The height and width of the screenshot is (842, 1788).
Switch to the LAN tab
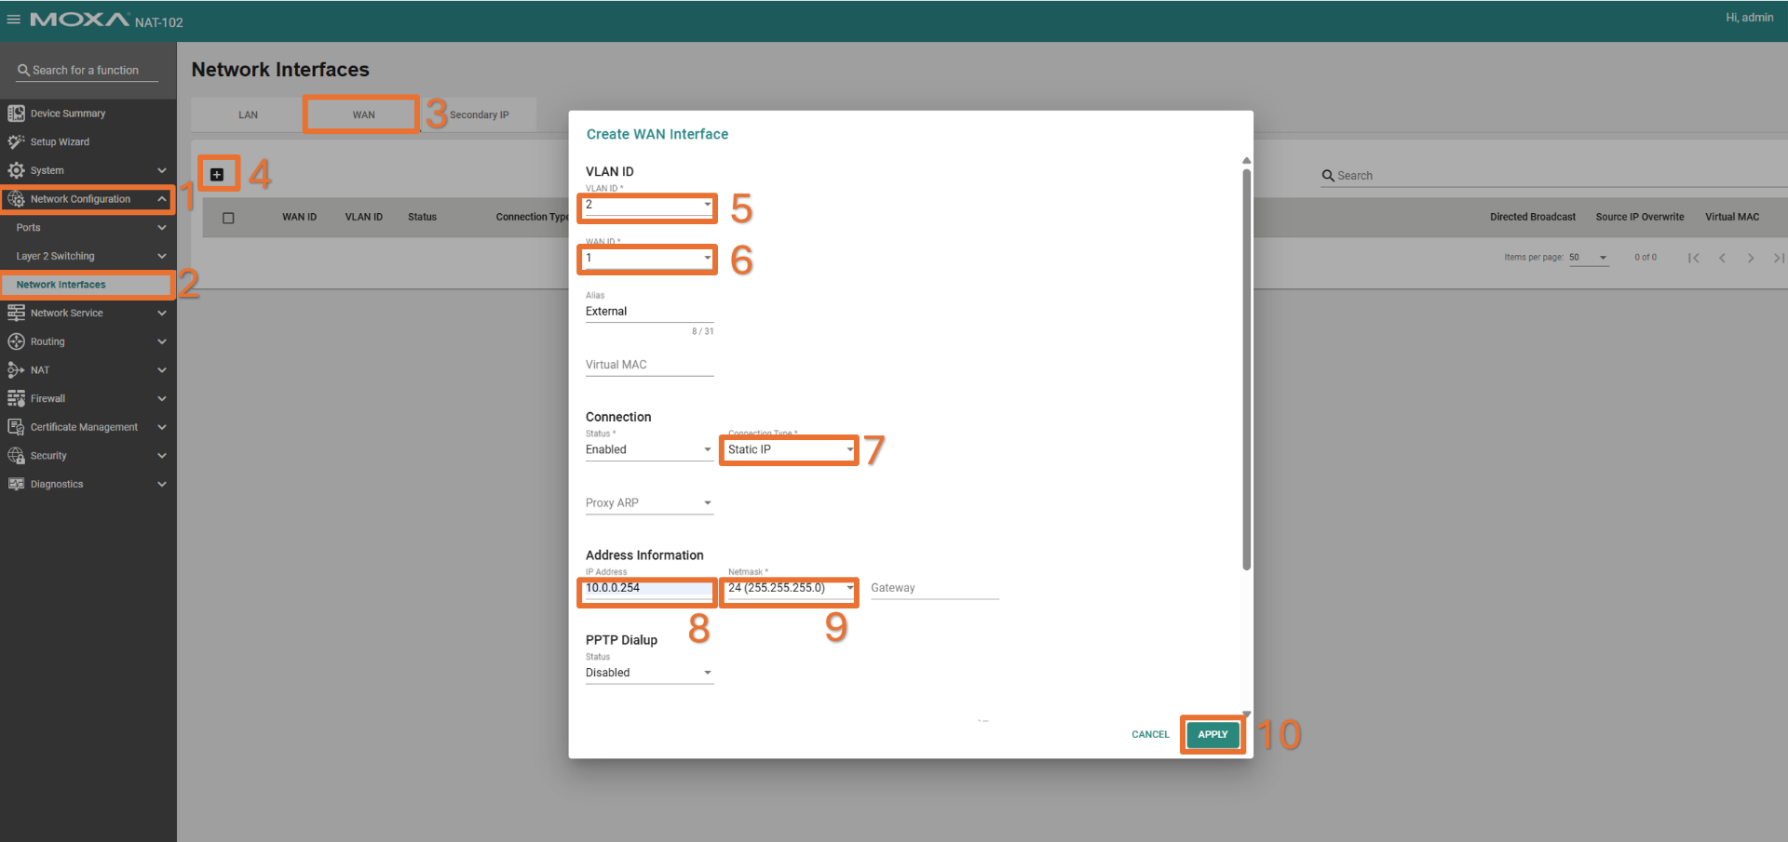[x=248, y=115]
